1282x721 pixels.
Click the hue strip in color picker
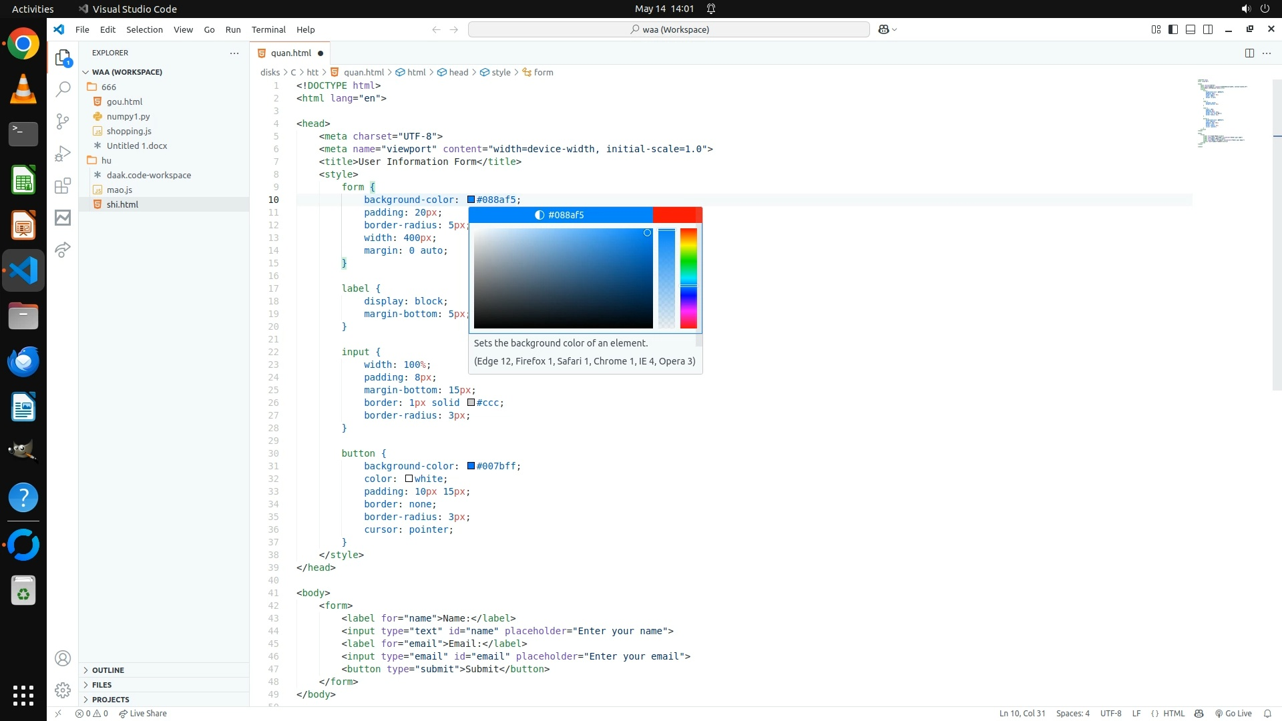click(688, 278)
